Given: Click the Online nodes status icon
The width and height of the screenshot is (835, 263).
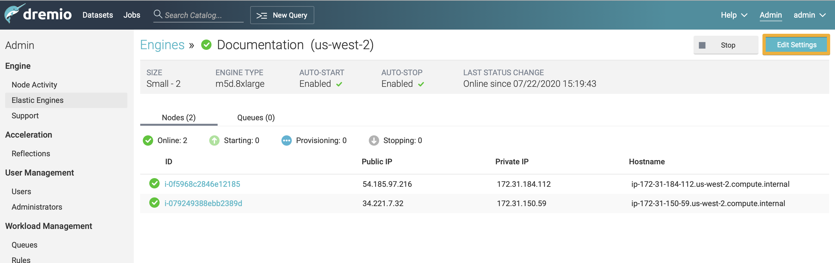Looking at the screenshot, I should click(x=148, y=141).
